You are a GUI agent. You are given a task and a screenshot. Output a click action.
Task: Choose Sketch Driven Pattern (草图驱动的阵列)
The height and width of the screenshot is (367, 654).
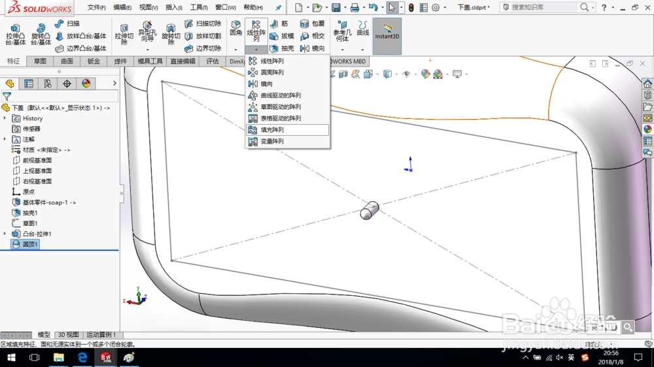point(288,106)
